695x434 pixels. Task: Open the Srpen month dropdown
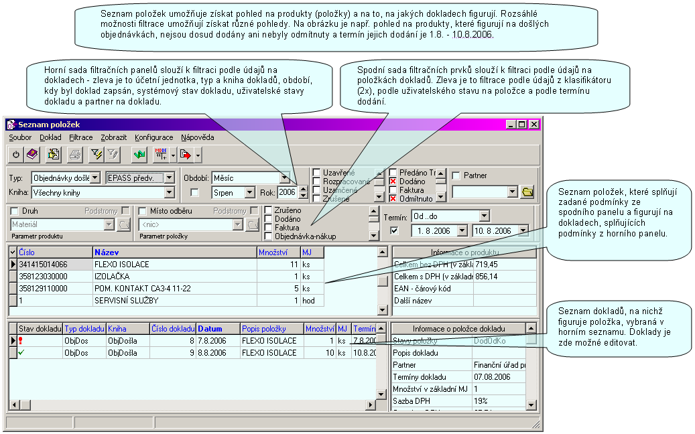(x=250, y=192)
